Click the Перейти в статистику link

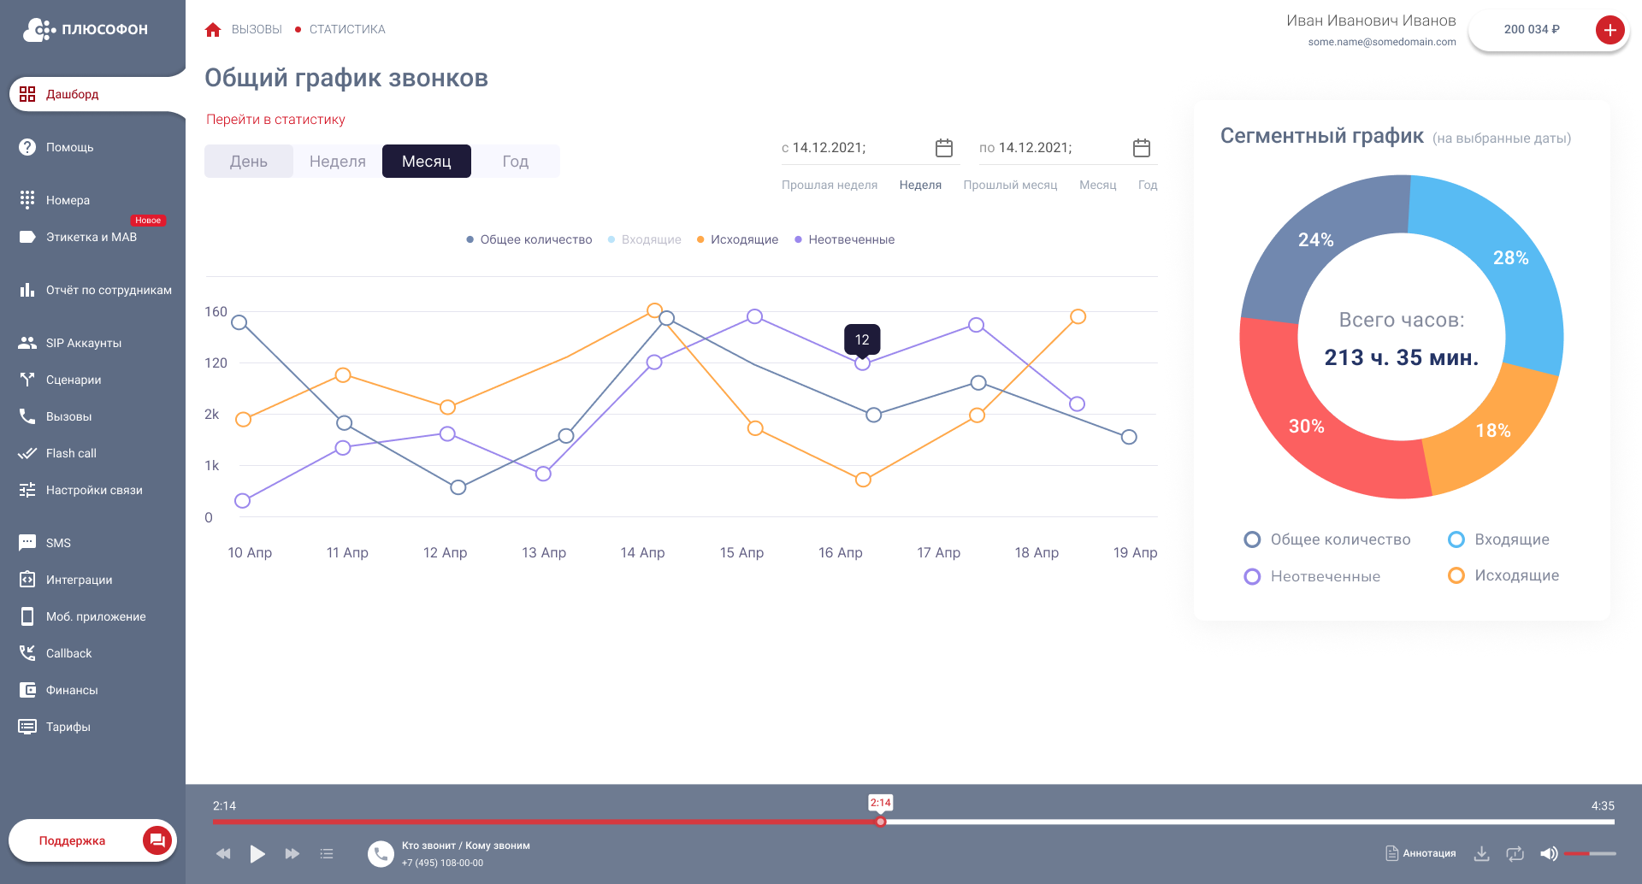click(275, 120)
